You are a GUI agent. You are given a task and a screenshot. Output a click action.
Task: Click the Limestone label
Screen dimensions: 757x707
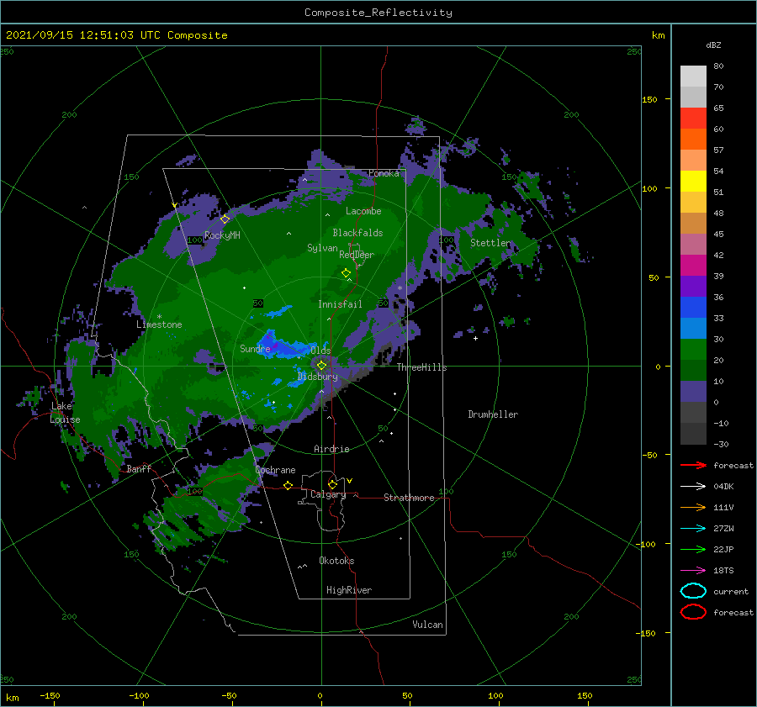[159, 324]
